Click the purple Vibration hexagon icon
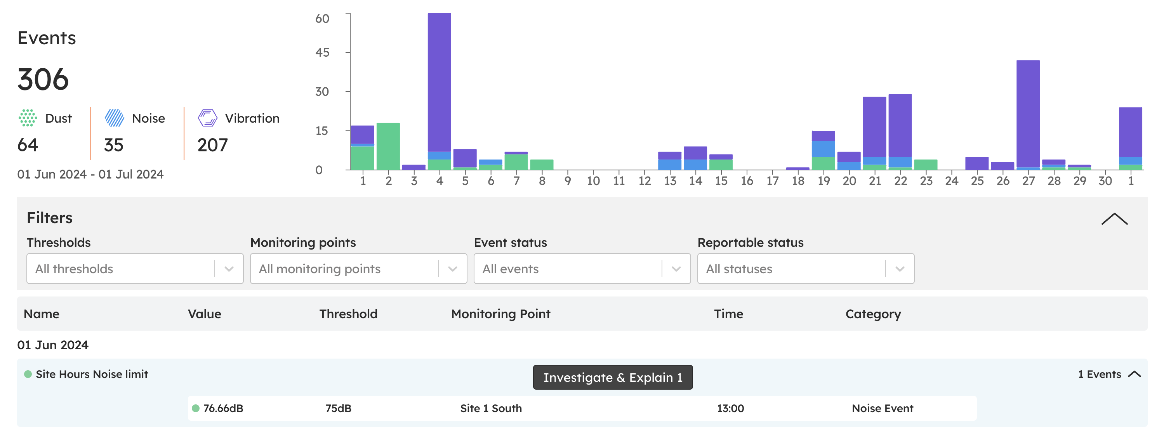The image size is (1164, 430). (x=207, y=118)
